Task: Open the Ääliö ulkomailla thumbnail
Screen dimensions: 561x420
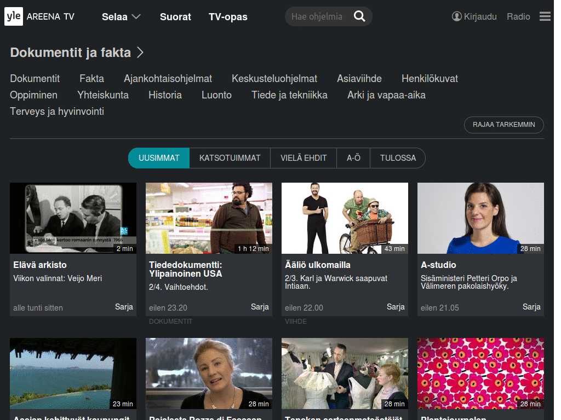Action: pyautogui.click(x=345, y=218)
